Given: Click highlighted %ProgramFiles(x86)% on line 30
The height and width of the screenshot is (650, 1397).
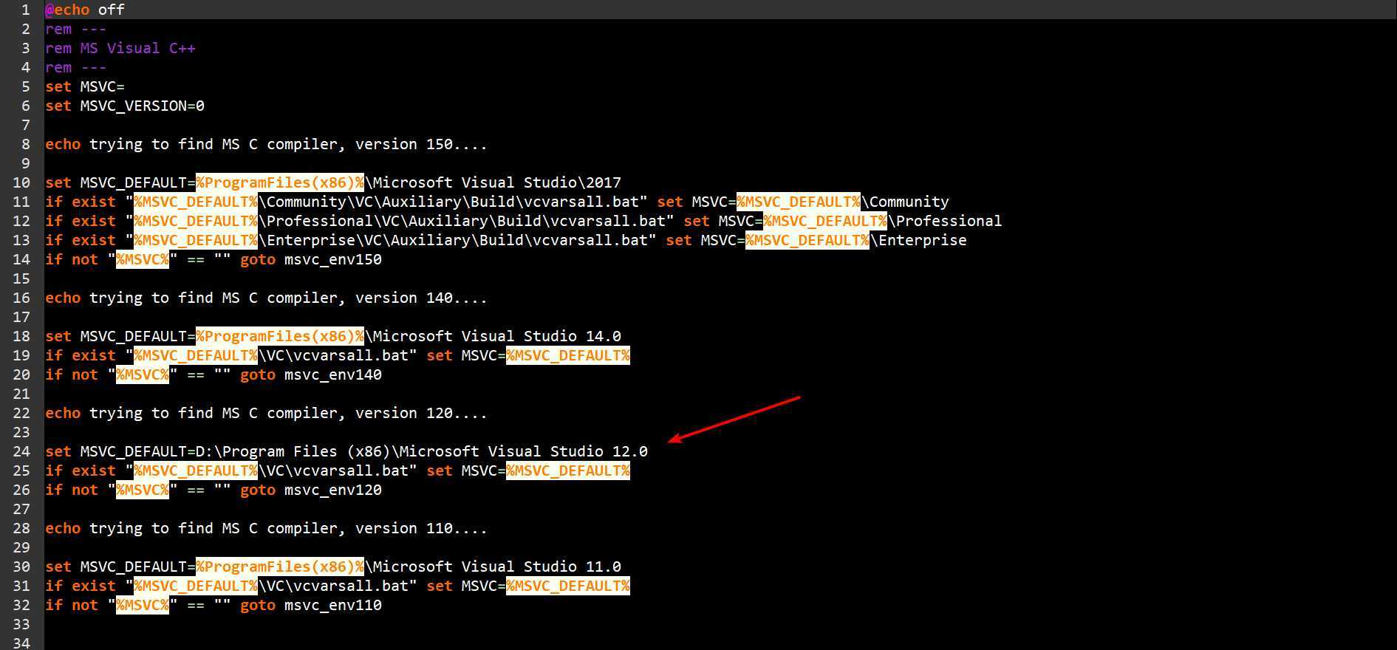Looking at the screenshot, I should [280, 567].
